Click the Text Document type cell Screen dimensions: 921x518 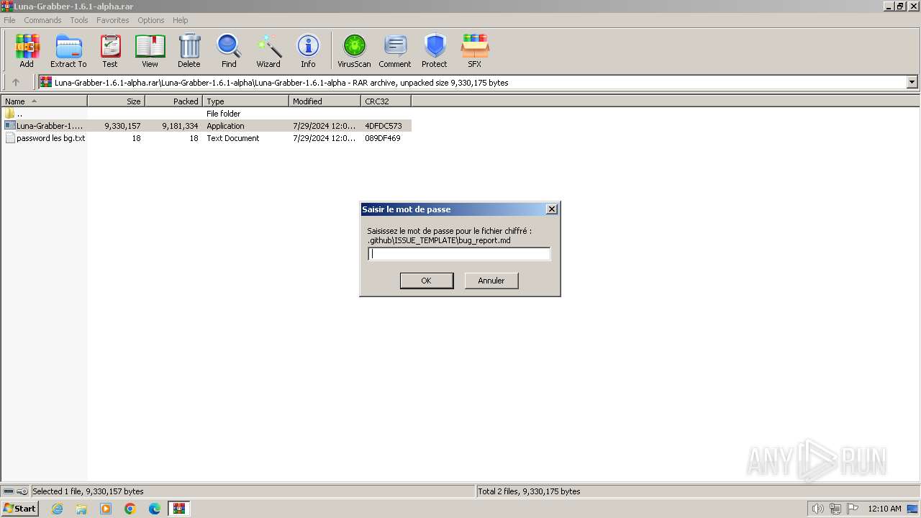[x=233, y=138]
